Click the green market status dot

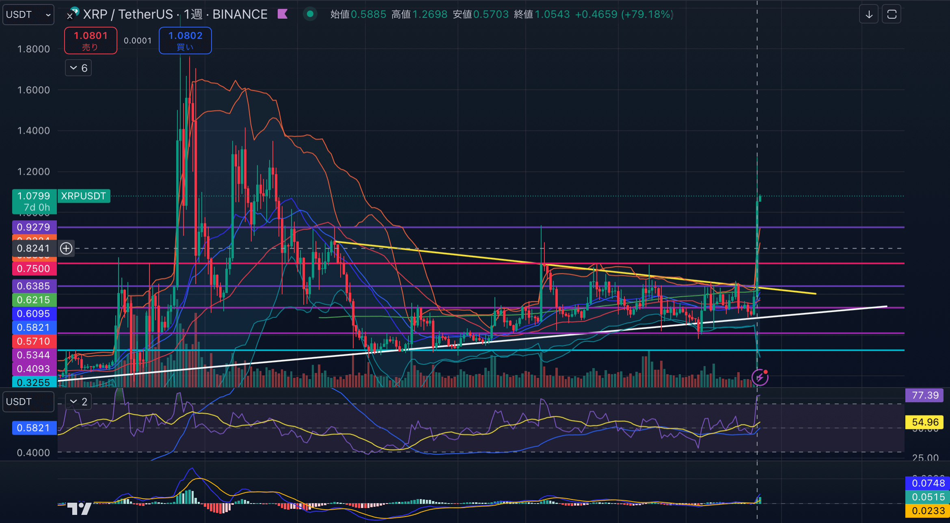coord(310,14)
